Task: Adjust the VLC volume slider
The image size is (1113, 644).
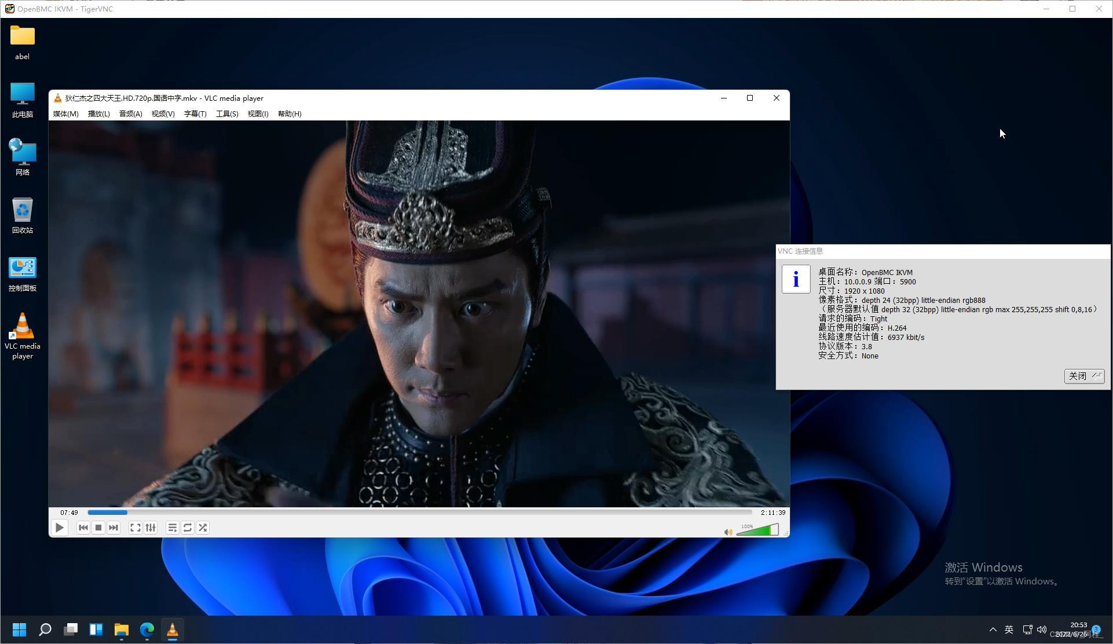Action: click(757, 530)
